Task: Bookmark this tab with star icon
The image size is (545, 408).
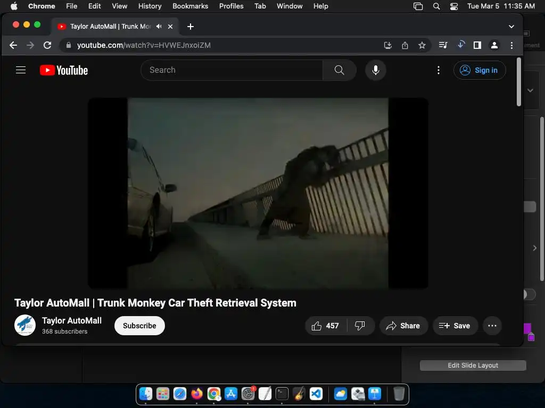Action: click(422, 45)
